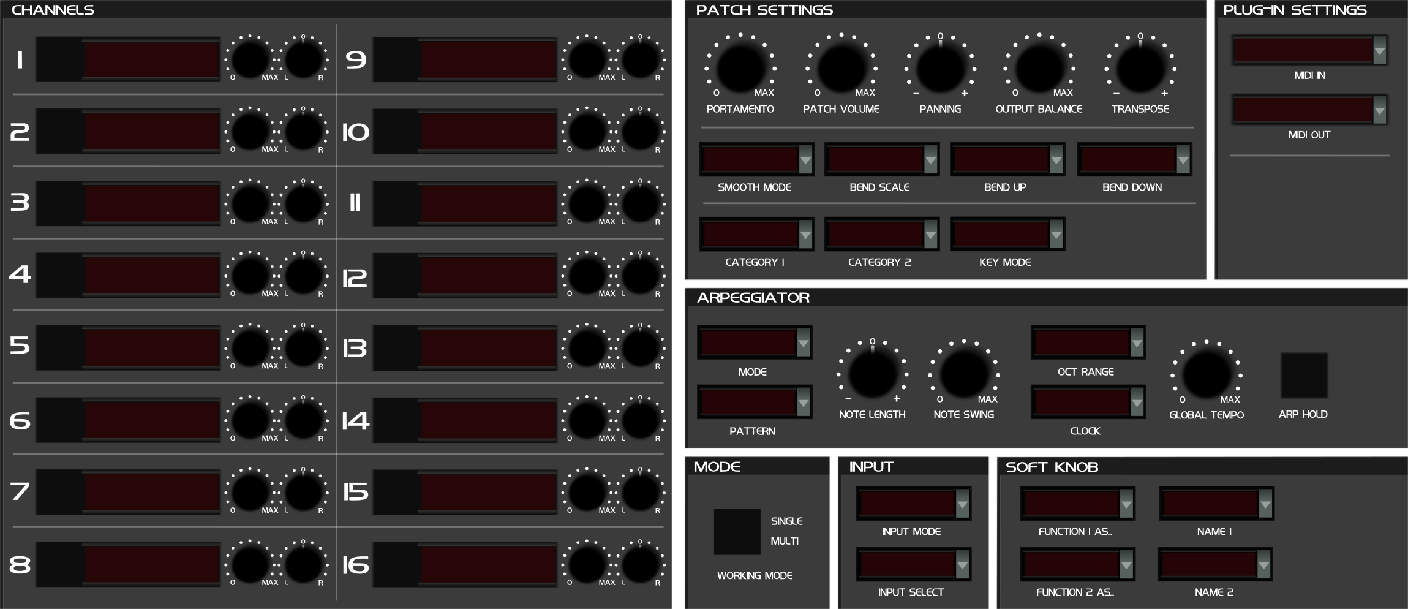The width and height of the screenshot is (1408, 609).
Task: Click the Global Tempo knob
Action: 1207,374
